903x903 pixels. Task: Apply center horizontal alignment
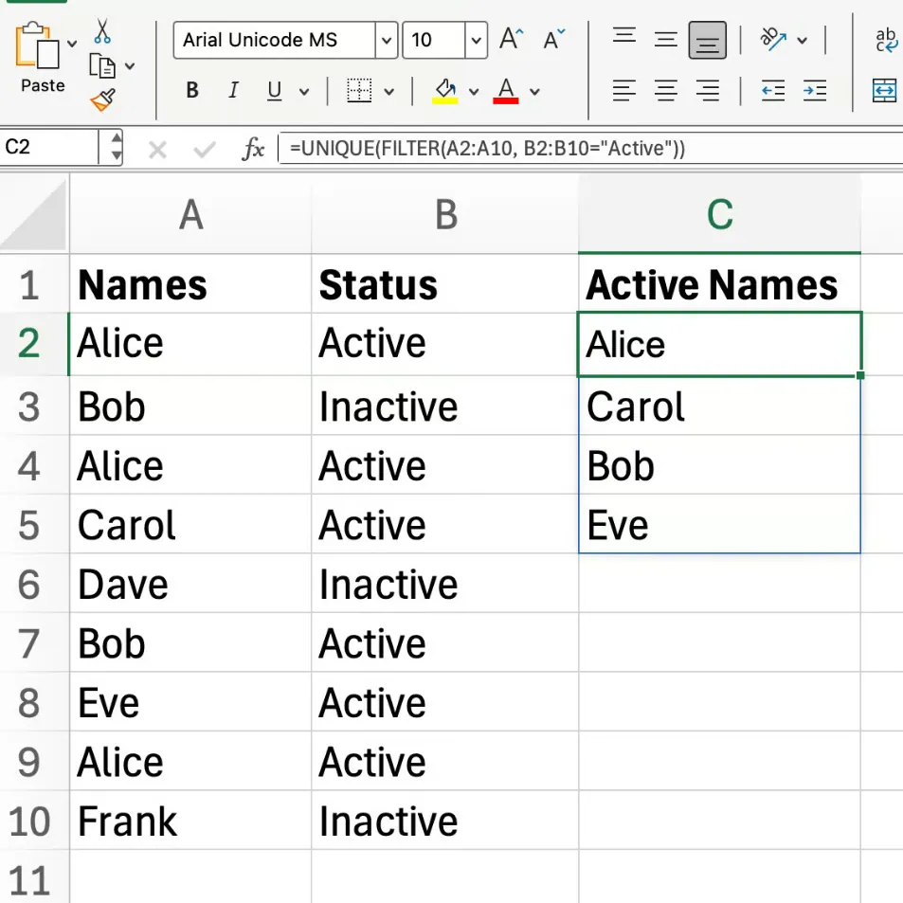pyautogui.click(x=665, y=91)
